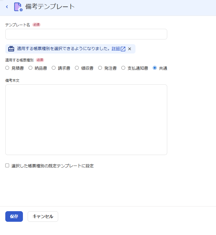
Task: Click the 備考本文 label
Action: click(x=12, y=81)
